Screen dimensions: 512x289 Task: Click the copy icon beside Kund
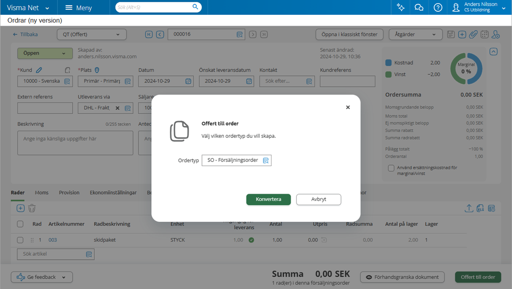point(68,70)
